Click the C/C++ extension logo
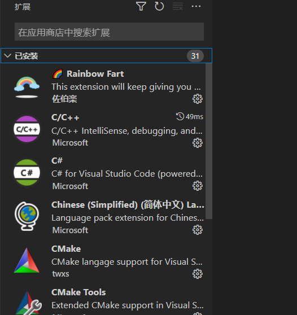The image size is (297, 315). coord(27,129)
